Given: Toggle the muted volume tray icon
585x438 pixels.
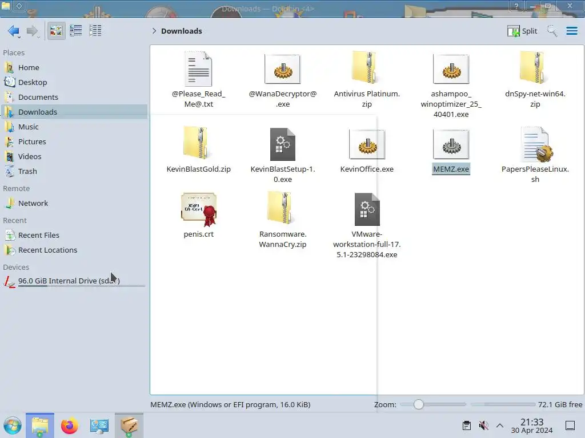Looking at the screenshot, I should tap(483, 425).
